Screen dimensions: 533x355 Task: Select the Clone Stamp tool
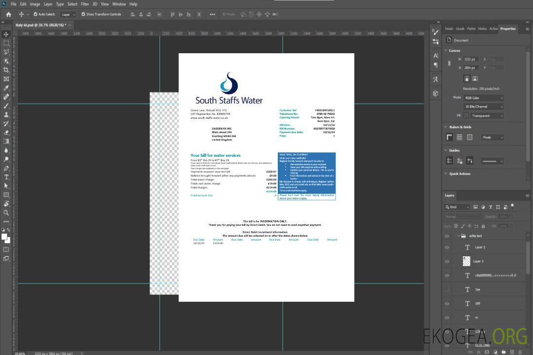[x=6, y=114]
